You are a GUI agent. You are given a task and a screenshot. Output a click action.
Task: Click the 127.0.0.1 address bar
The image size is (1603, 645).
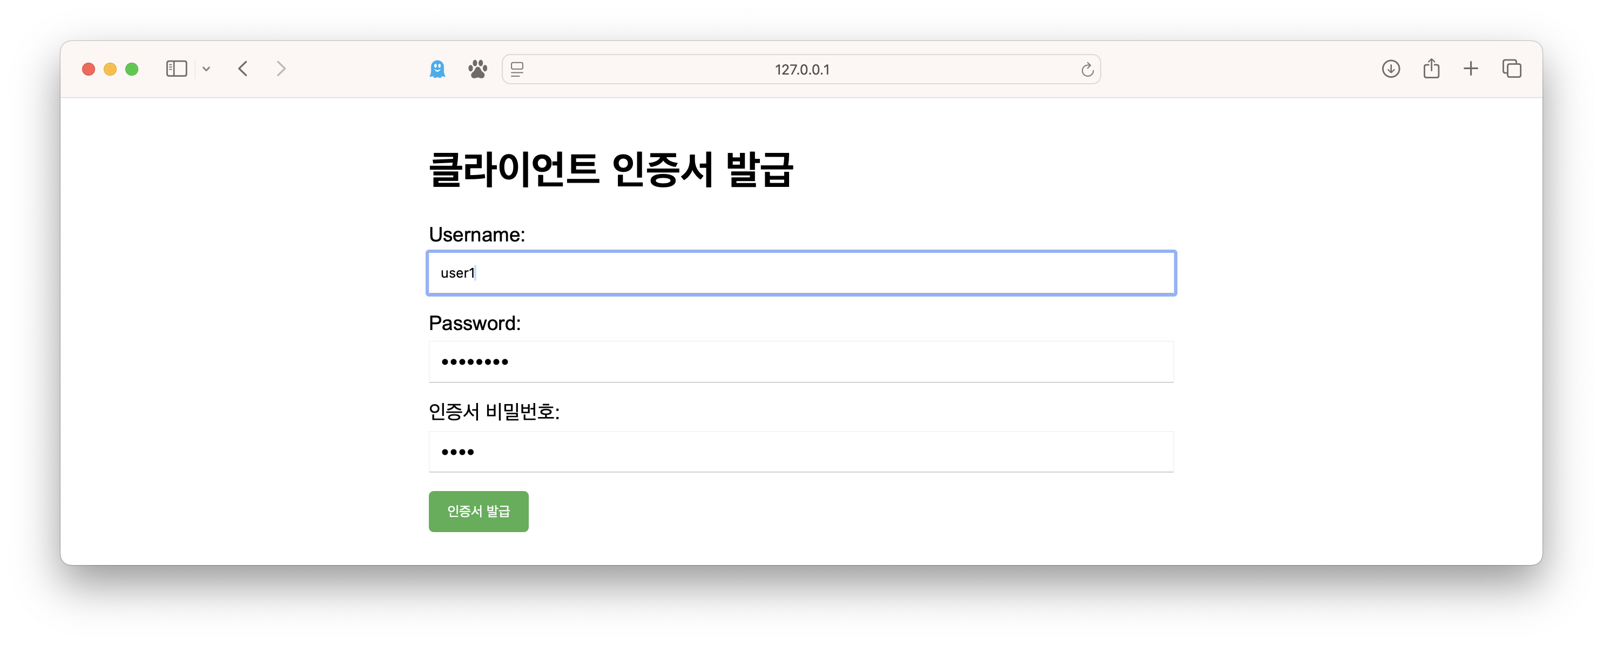click(801, 69)
